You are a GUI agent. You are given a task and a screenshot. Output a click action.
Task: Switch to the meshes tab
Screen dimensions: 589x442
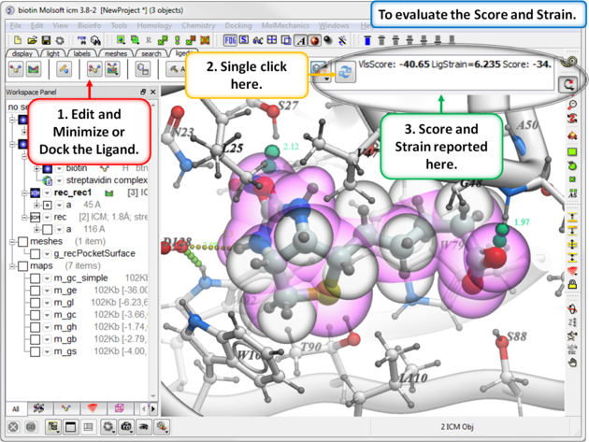116,53
